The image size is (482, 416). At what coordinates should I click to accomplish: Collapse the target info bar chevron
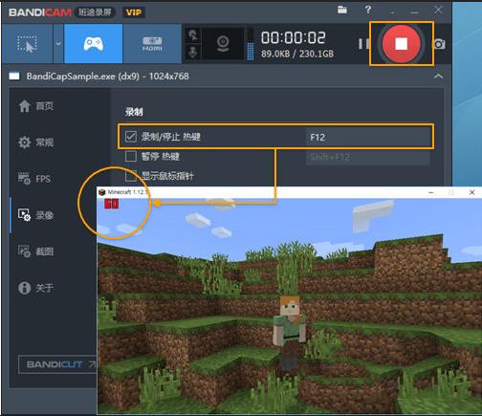(438, 77)
